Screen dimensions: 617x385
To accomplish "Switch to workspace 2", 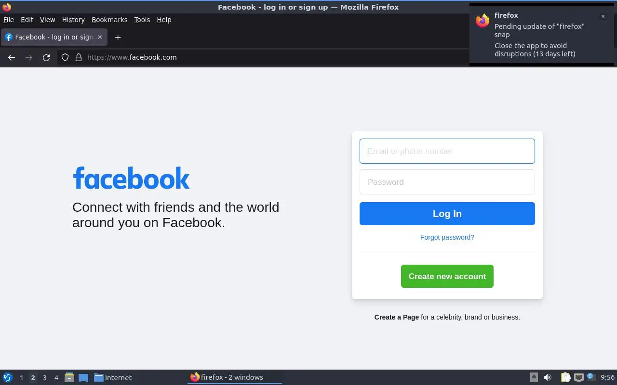I will pos(33,378).
